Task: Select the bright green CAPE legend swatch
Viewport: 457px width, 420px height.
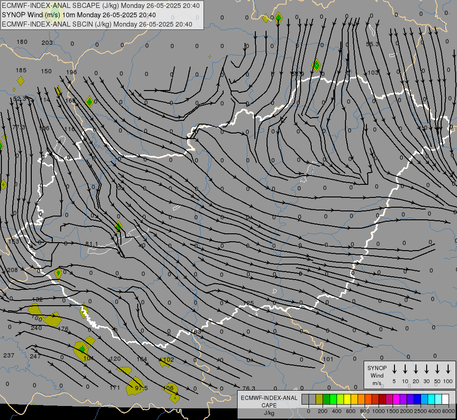Action: 333,399
